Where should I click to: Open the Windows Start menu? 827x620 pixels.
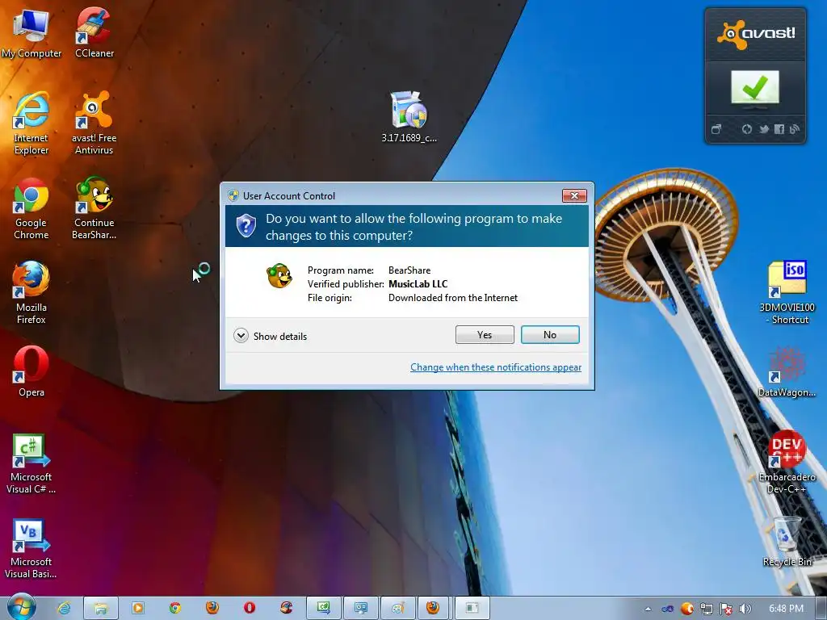point(22,607)
